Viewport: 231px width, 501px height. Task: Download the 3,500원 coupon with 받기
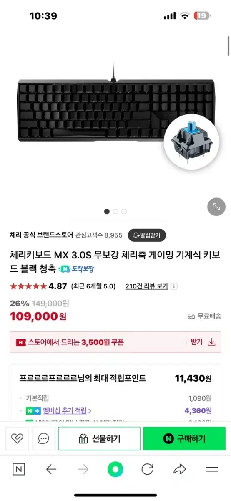point(203,342)
